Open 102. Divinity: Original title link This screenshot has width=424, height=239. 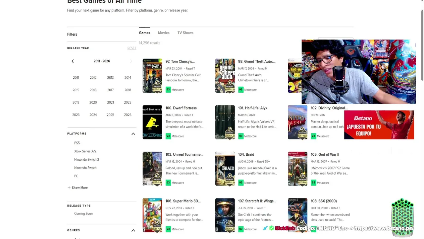[329, 108]
